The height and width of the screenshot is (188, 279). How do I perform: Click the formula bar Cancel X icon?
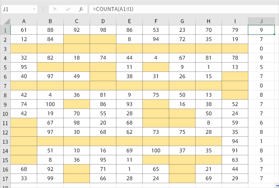point(55,9)
